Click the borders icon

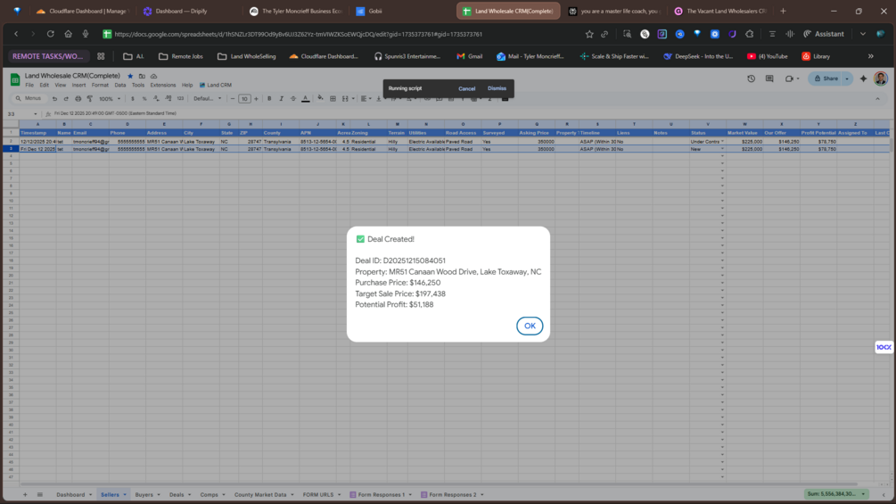point(333,99)
